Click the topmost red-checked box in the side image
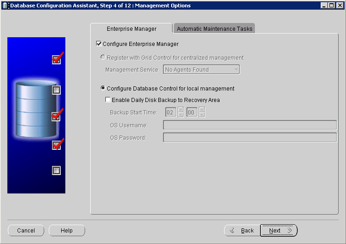Viewport: 346px width, 244px height. [x=57, y=59]
